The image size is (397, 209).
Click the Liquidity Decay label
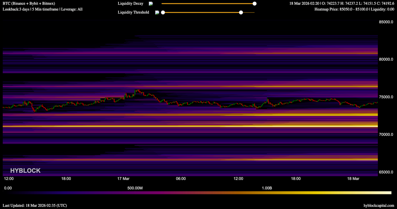tap(131, 4)
